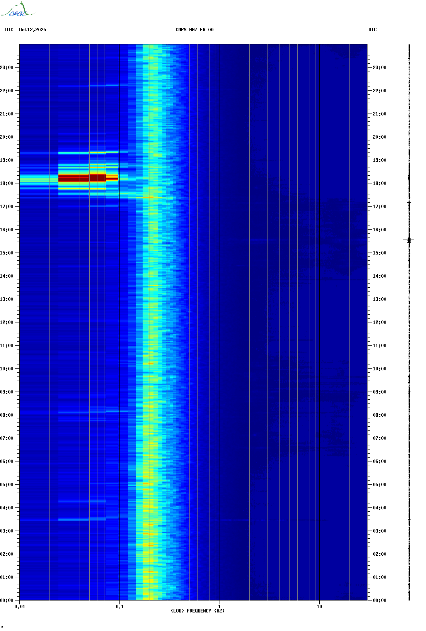Click the 1 Hz frequency axis label
This screenshot has width=426, height=631.
pyautogui.click(x=220, y=607)
